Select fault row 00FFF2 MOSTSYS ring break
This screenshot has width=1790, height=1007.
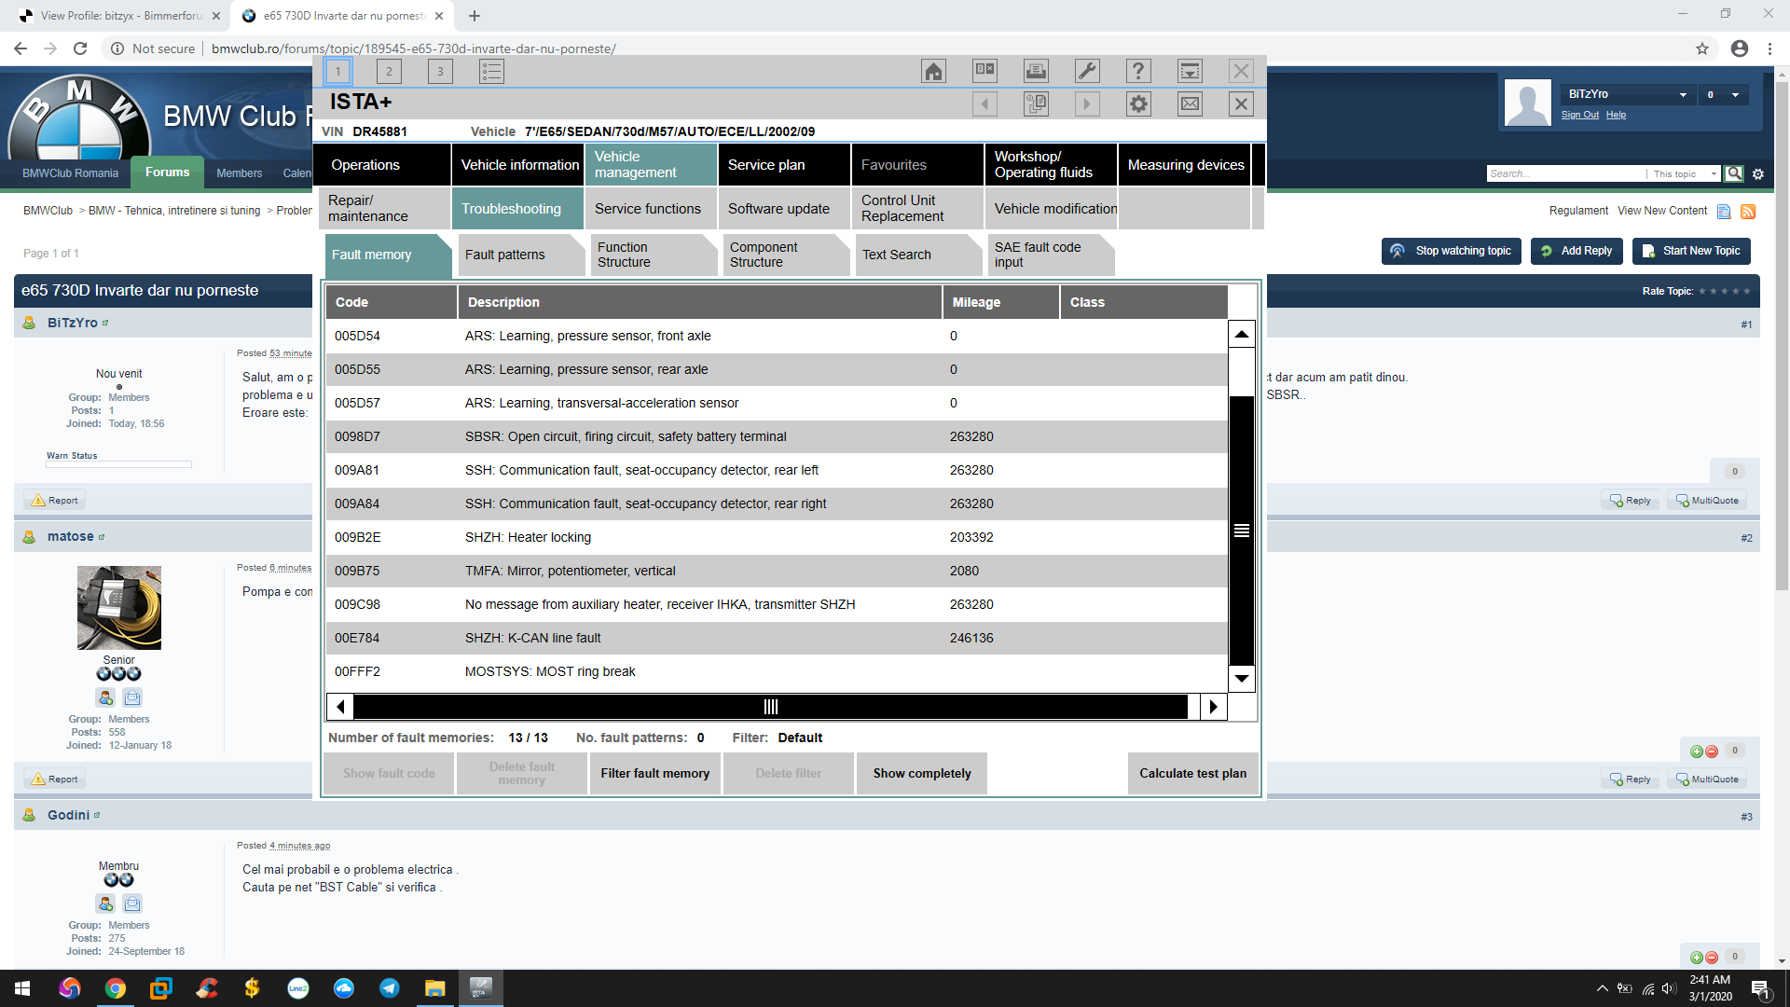tap(777, 671)
